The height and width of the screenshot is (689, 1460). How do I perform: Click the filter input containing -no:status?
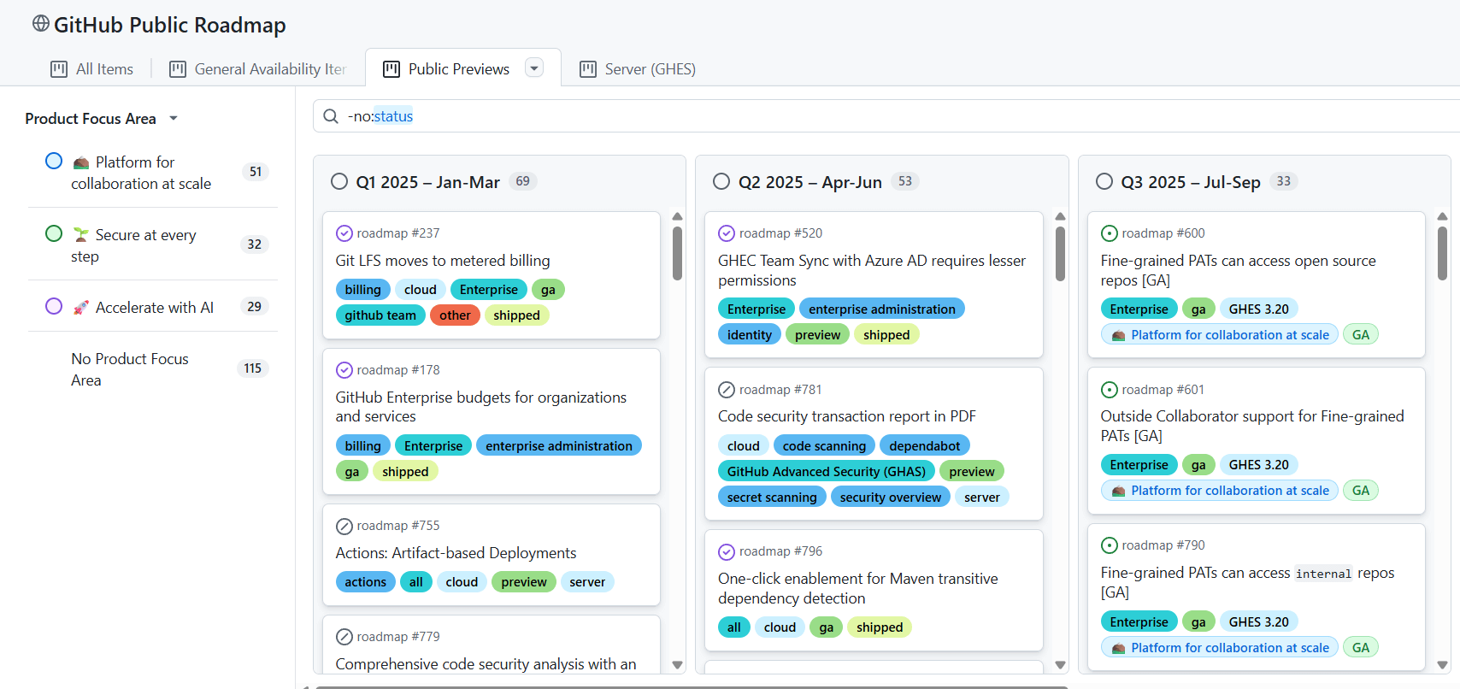889,116
